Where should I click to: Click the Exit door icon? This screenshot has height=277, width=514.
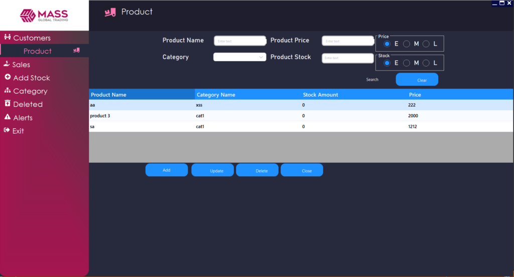pos(7,130)
